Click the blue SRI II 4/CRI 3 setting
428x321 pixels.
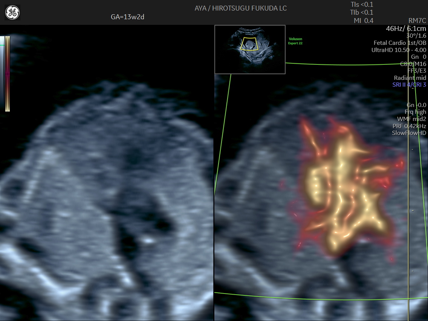tap(409, 85)
